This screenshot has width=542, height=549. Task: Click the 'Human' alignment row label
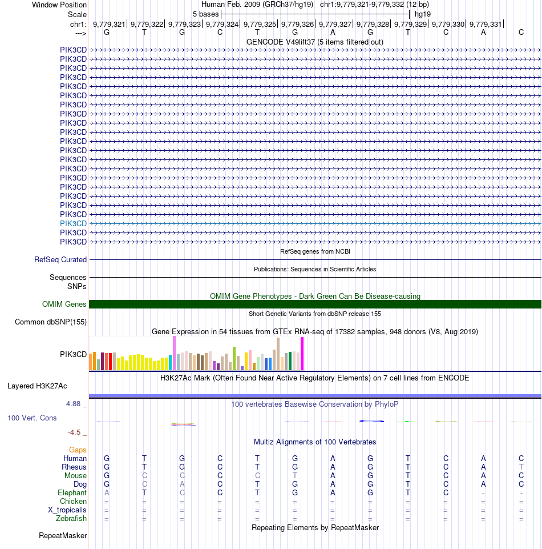(75, 458)
